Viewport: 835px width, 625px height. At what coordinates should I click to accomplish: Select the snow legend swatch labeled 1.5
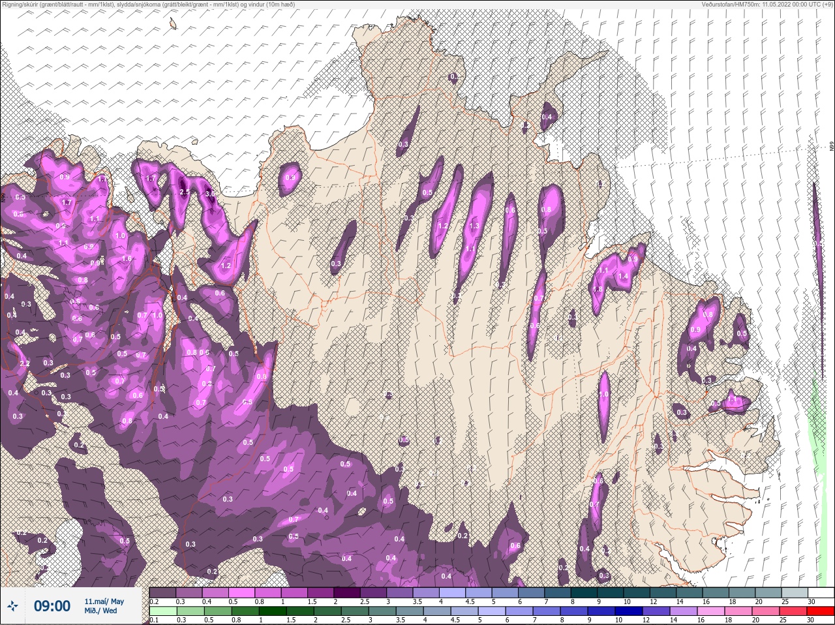click(x=321, y=593)
